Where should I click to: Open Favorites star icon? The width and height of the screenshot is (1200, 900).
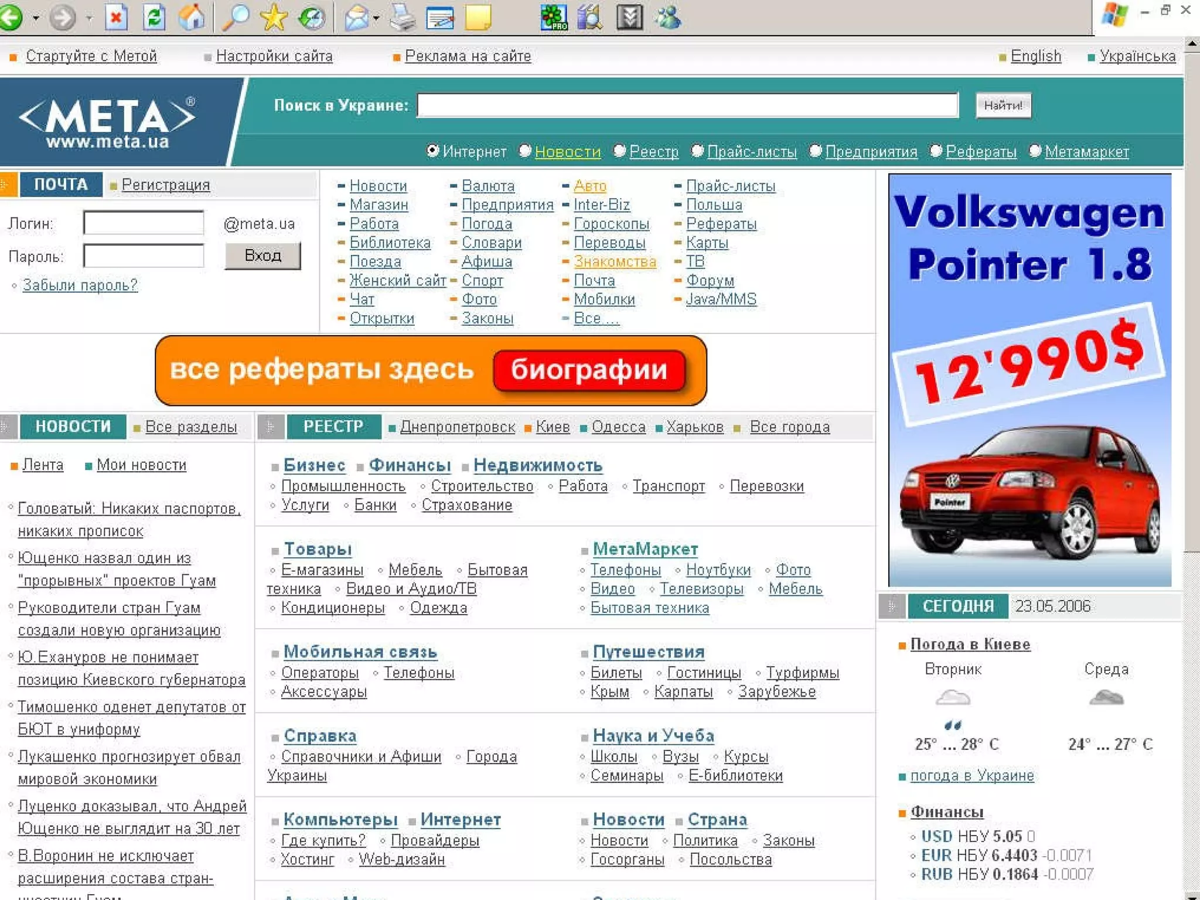[273, 18]
